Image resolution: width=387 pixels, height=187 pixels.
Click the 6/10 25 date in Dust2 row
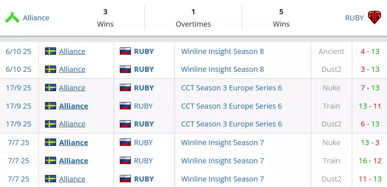coord(19,69)
